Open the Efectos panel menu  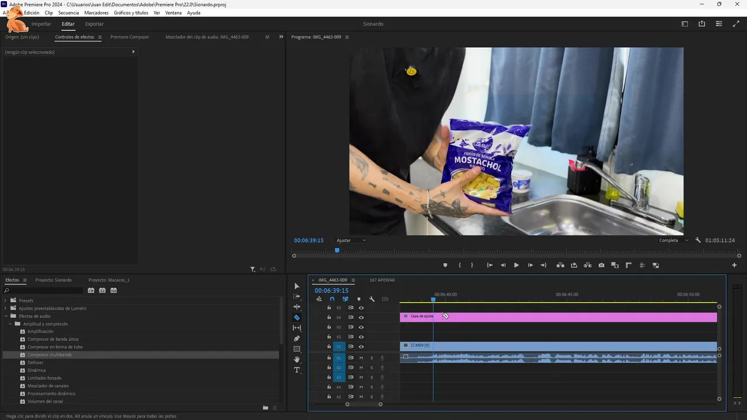coord(25,280)
